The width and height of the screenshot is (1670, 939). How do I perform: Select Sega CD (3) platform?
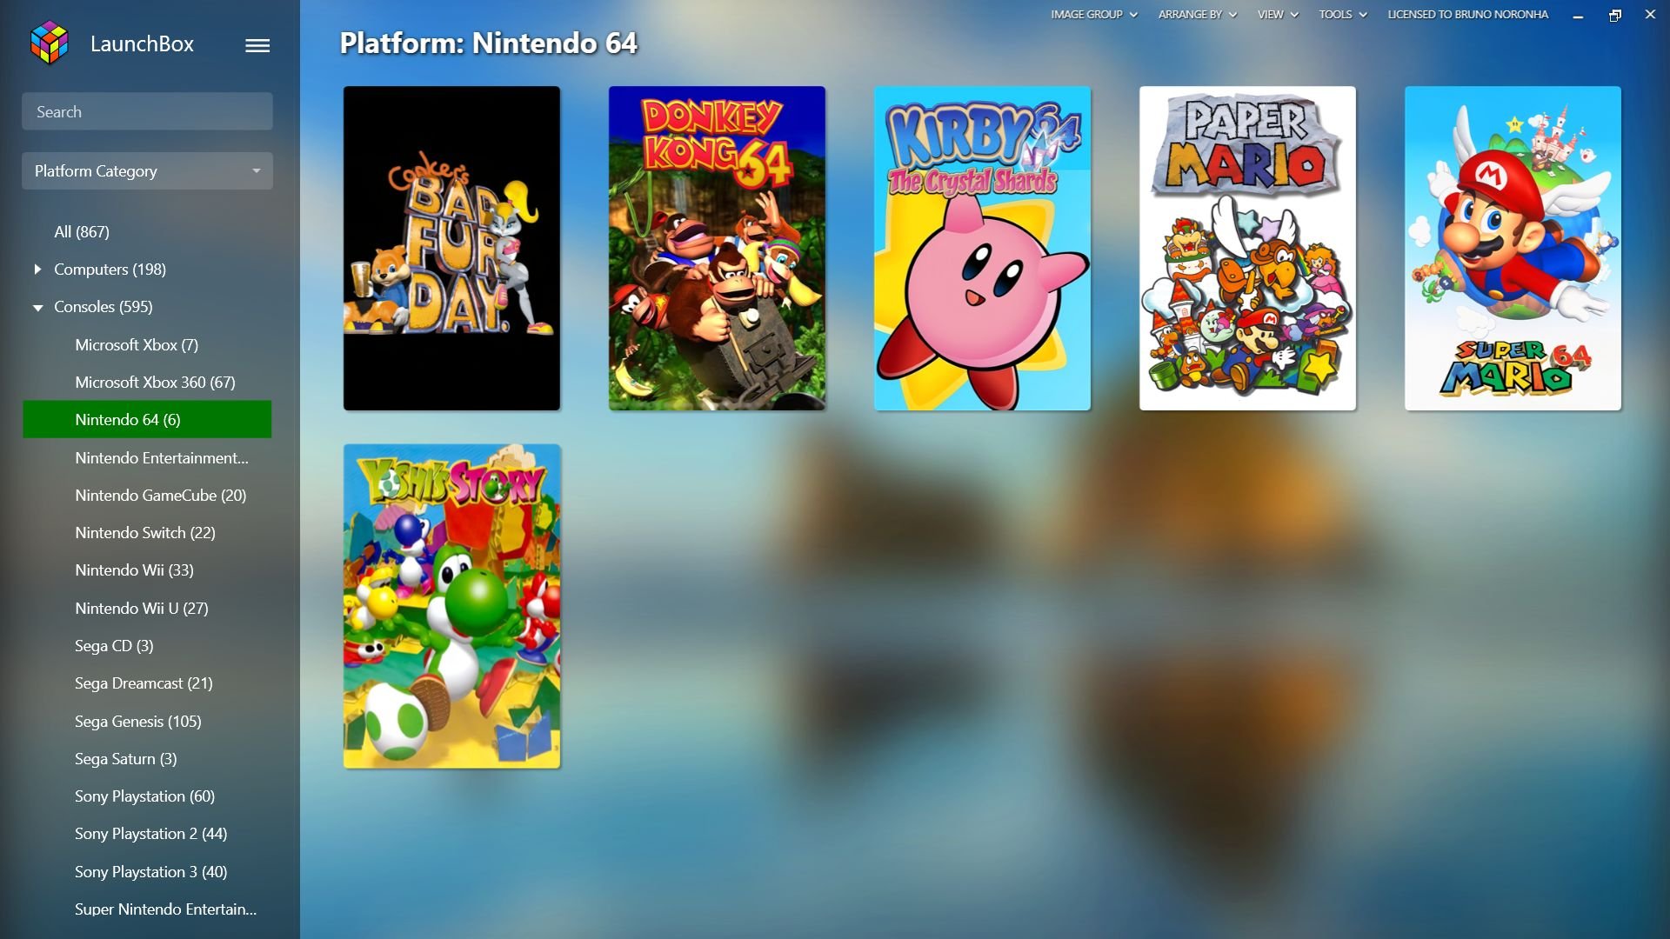pos(114,645)
